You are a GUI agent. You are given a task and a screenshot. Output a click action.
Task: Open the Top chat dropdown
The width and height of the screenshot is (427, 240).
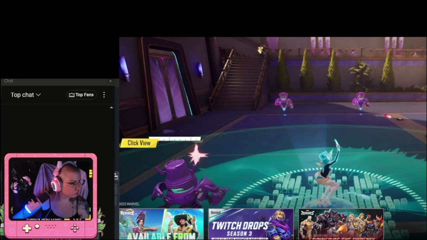(x=26, y=95)
